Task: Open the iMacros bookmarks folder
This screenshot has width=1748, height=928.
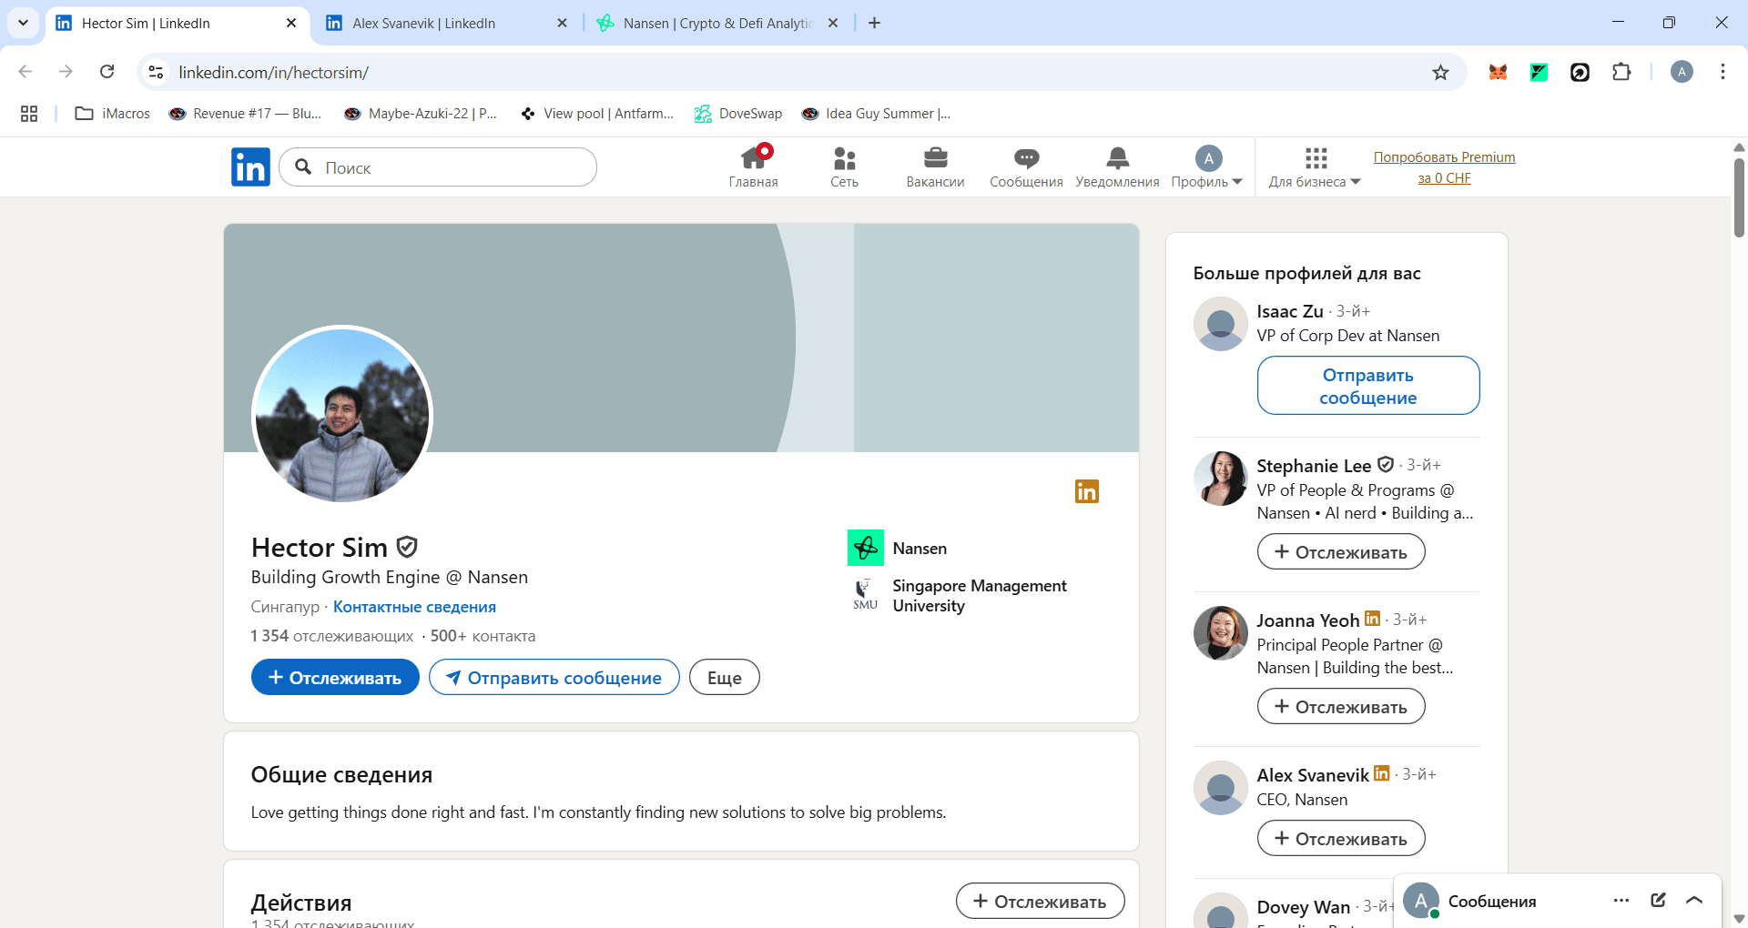Action: point(113,114)
